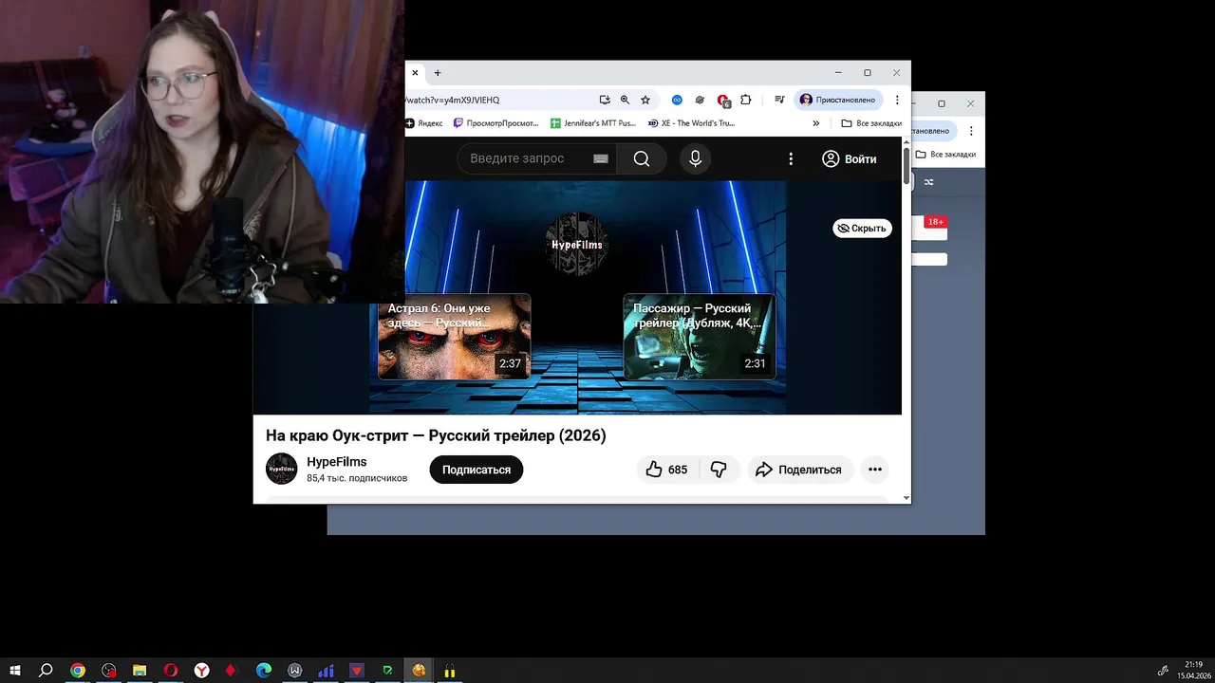
Task: Click the YouTube search magnifier button
Action: click(x=642, y=158)
